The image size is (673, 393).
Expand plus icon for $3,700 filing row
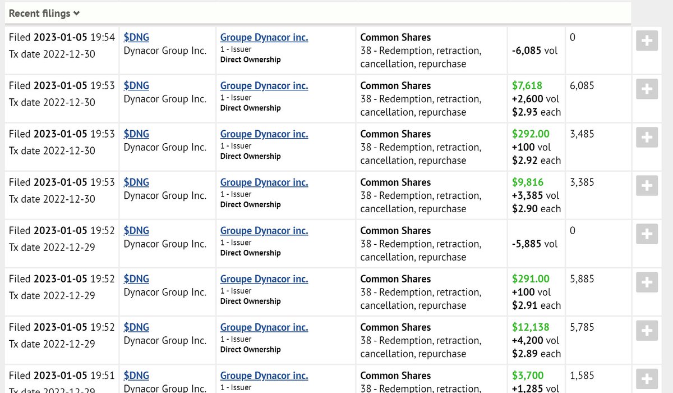click(647, 379)
